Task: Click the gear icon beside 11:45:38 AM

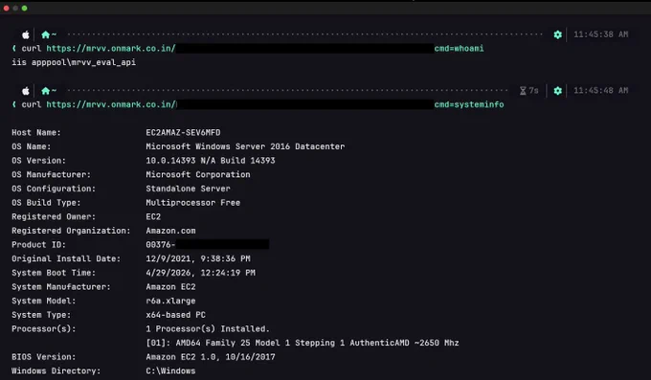Action: [557, 34]
